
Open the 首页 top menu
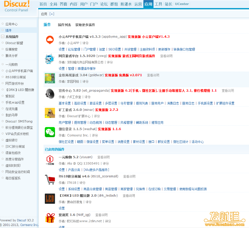pyautogui.click(x=43, y=4)
